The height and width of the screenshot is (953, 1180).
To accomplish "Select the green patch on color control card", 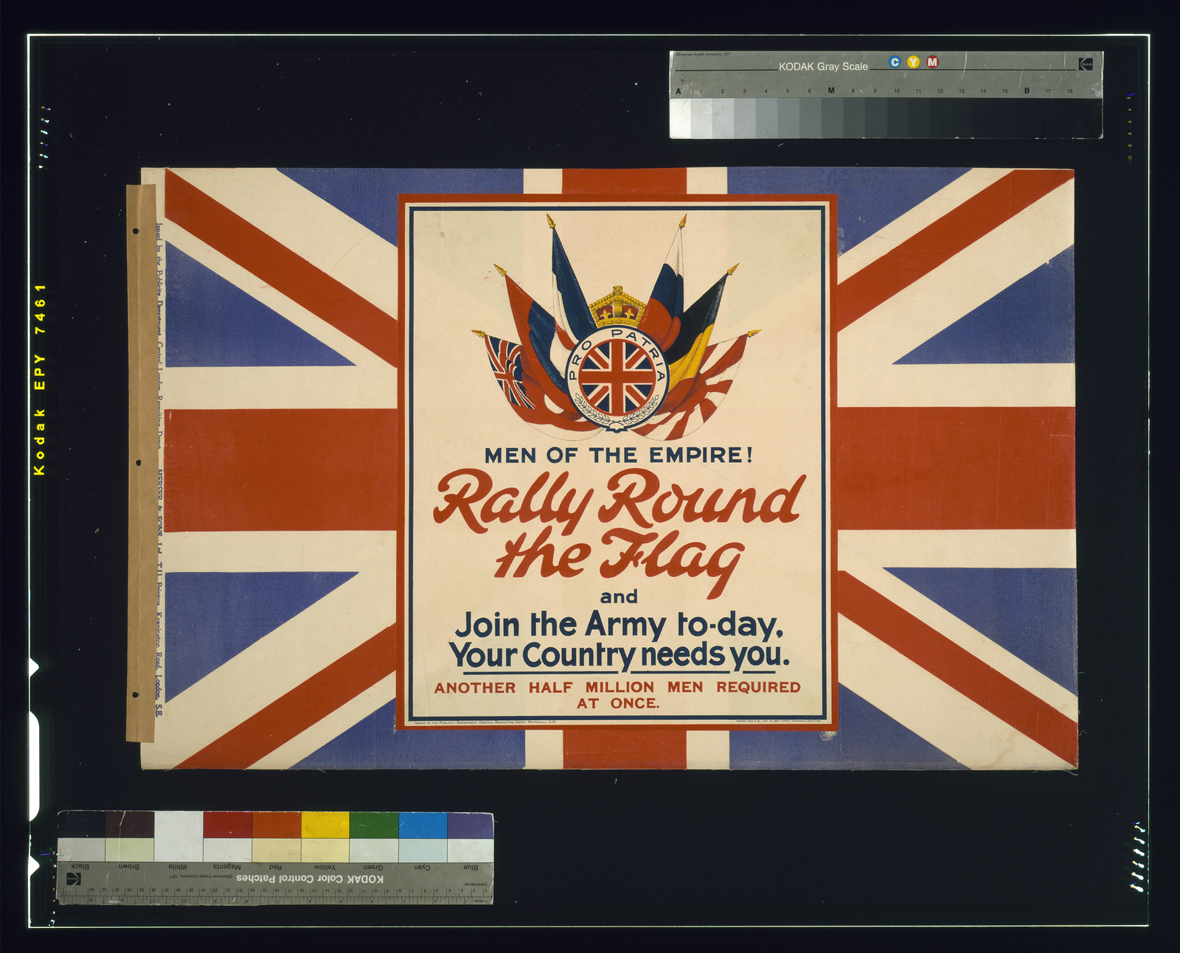I will click(x=374, y=825).
